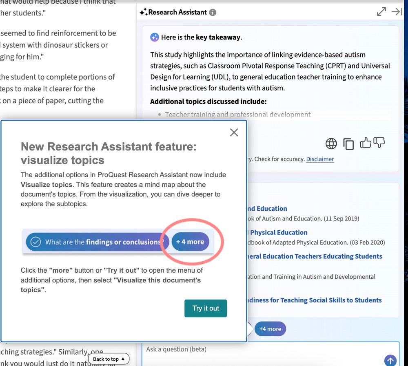Open the Disclaimer link
The height and width of the screenshot is (366, 408).
click(320, 159)
